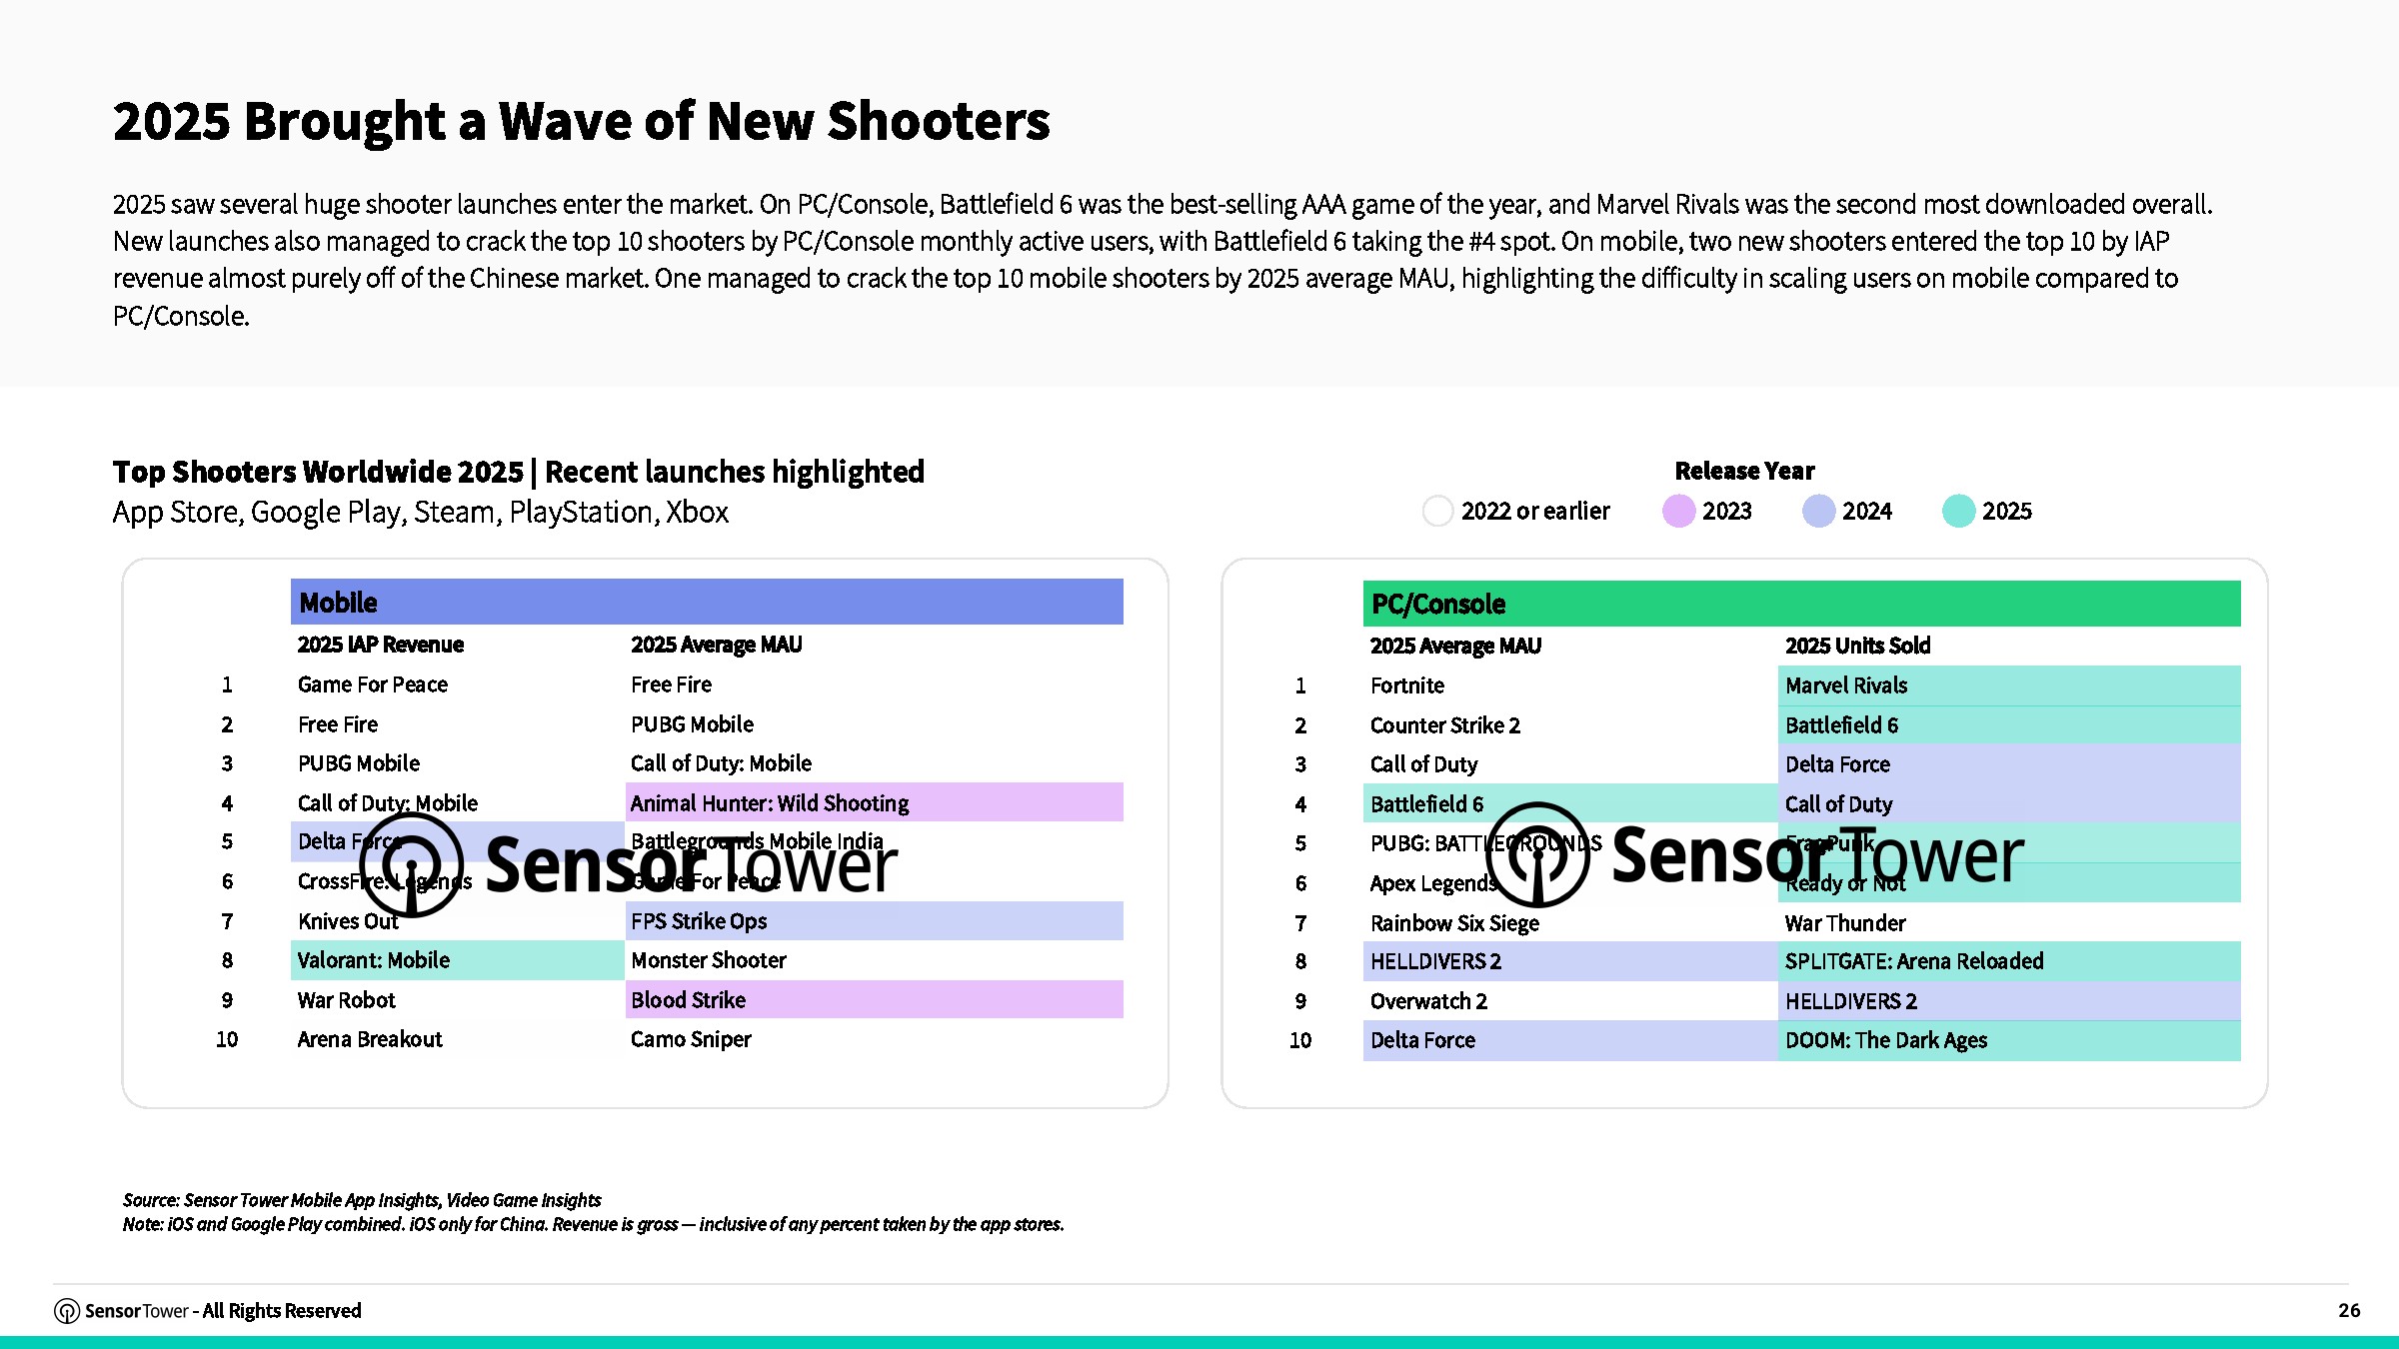Viewport: 2399px width, 1349px height.
Task: Click the highlighted 'Blood Strike' entry
Action: pyautogui.click(x=874, y=999)
